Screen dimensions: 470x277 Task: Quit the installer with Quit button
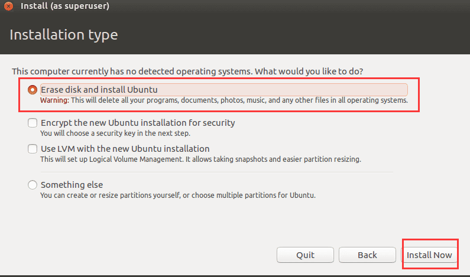pos(305,255)
